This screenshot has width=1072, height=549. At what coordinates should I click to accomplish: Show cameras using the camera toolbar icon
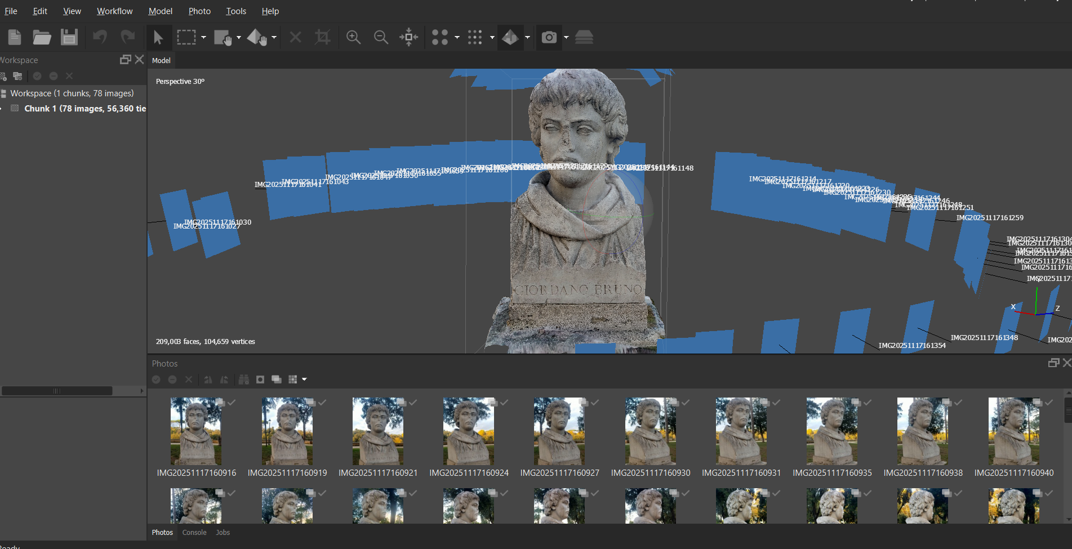[x=549, y=37]
